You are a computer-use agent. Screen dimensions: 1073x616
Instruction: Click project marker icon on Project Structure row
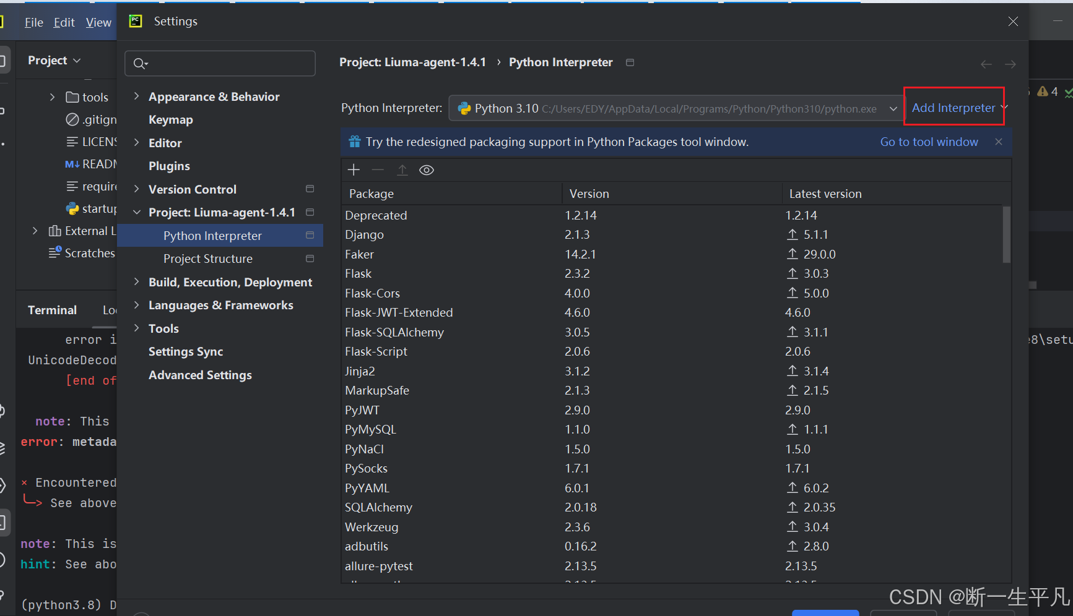[310, 259]
